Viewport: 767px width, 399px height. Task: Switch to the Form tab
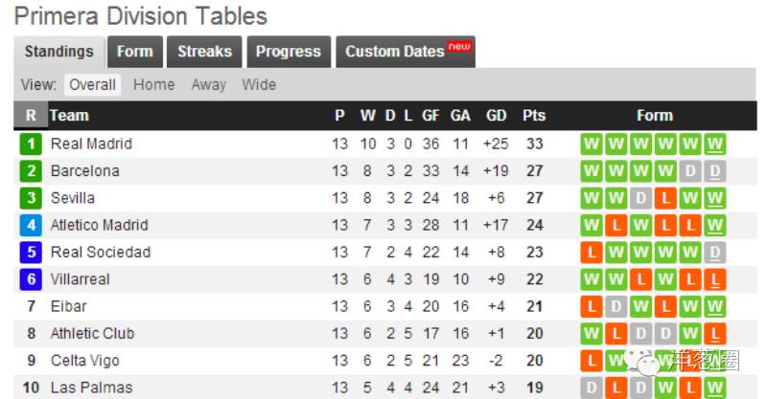[134, 52]
